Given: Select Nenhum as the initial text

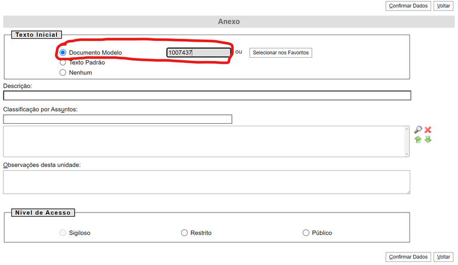Looking at the screenshot, I should (x=63, y=73).
